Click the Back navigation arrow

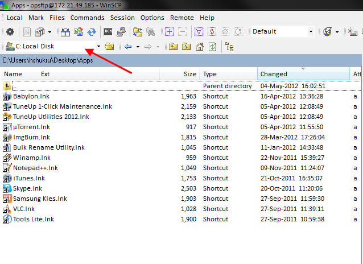(127, 47)
